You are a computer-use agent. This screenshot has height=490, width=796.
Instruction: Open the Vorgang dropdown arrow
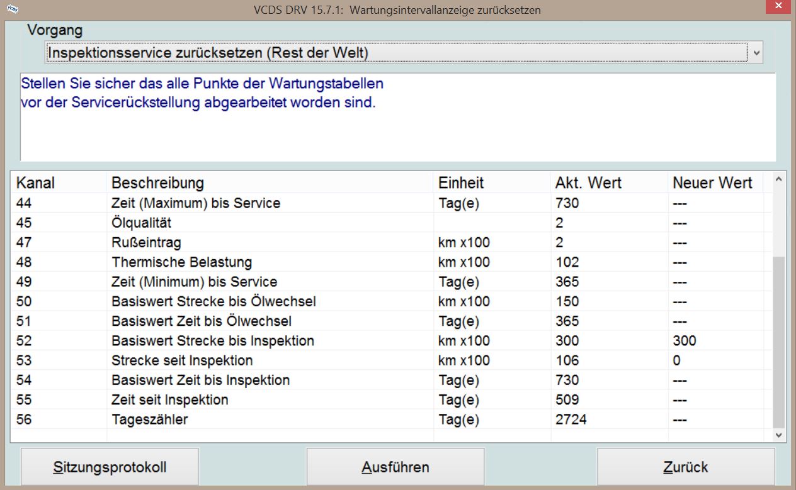[x=756, y=53]
